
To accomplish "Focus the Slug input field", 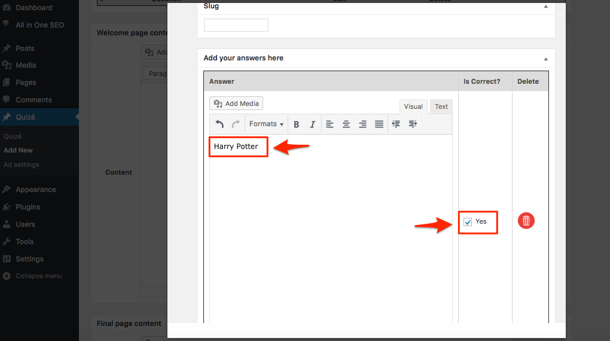I will click(236, 25).
